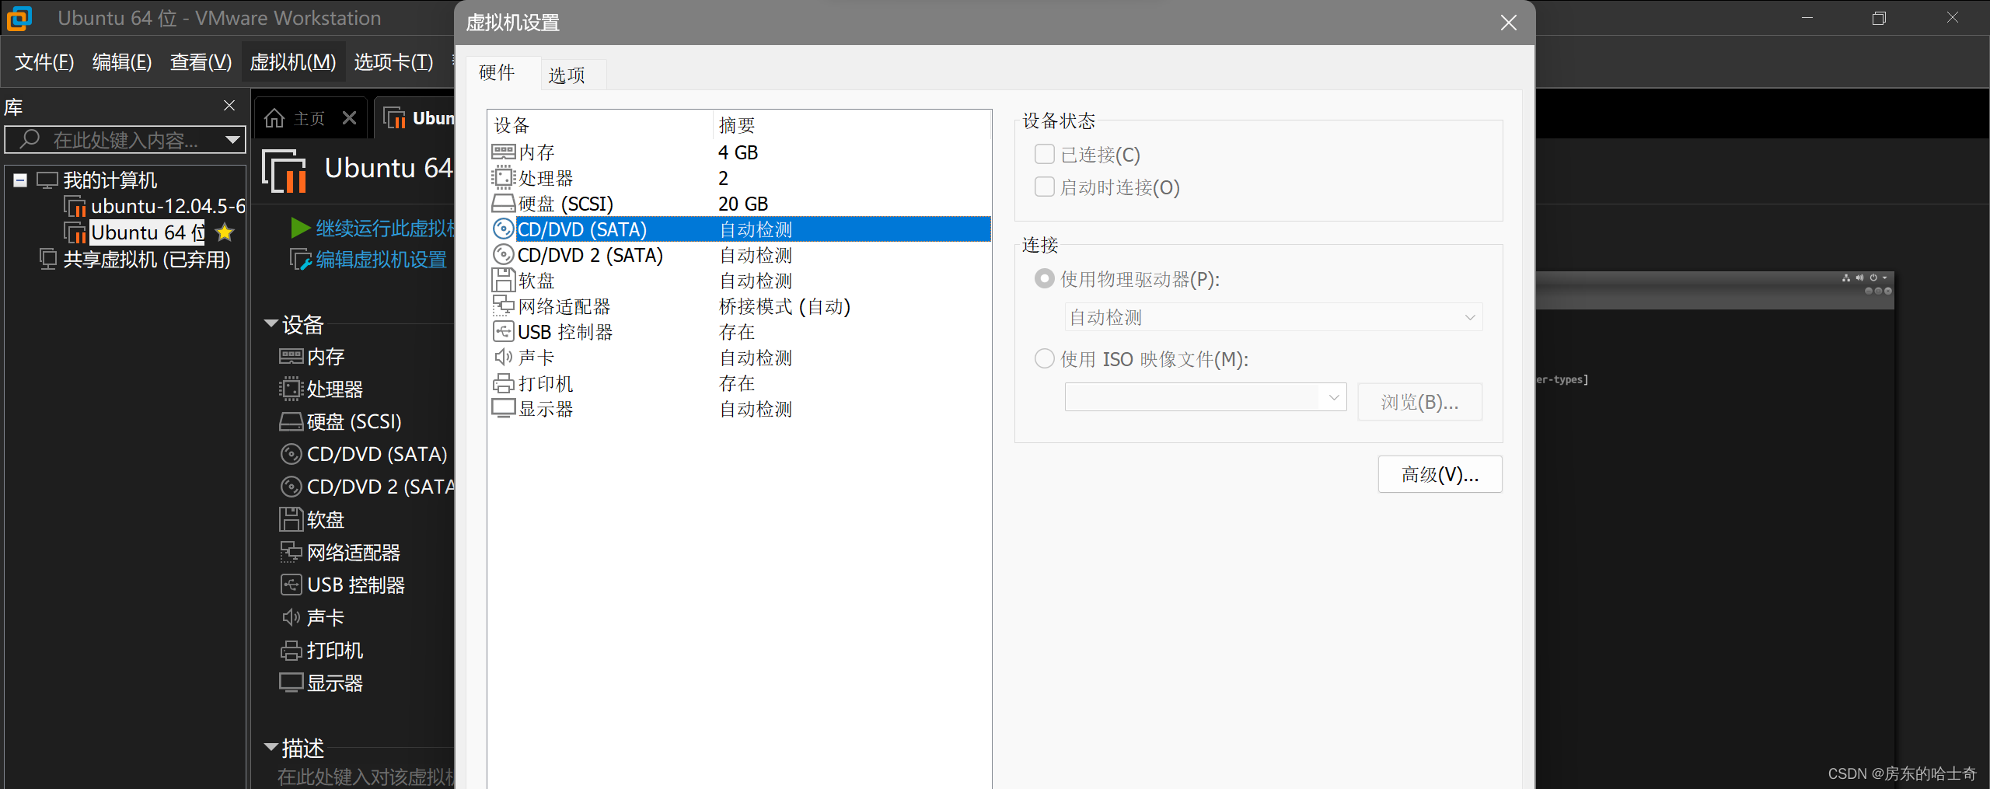Screen dimensions: 1990x789
Task: Click the USB 控制器 icon in the dialog list
Action: pos(503,332)
